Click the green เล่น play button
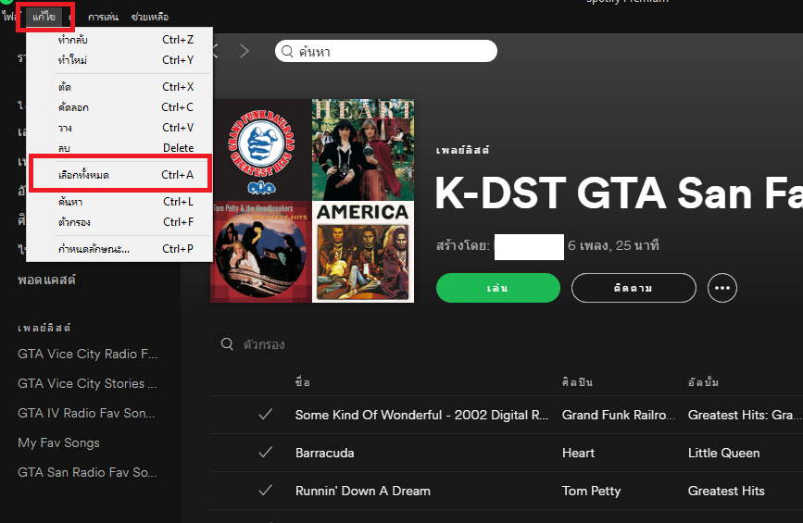 [497, 288]
